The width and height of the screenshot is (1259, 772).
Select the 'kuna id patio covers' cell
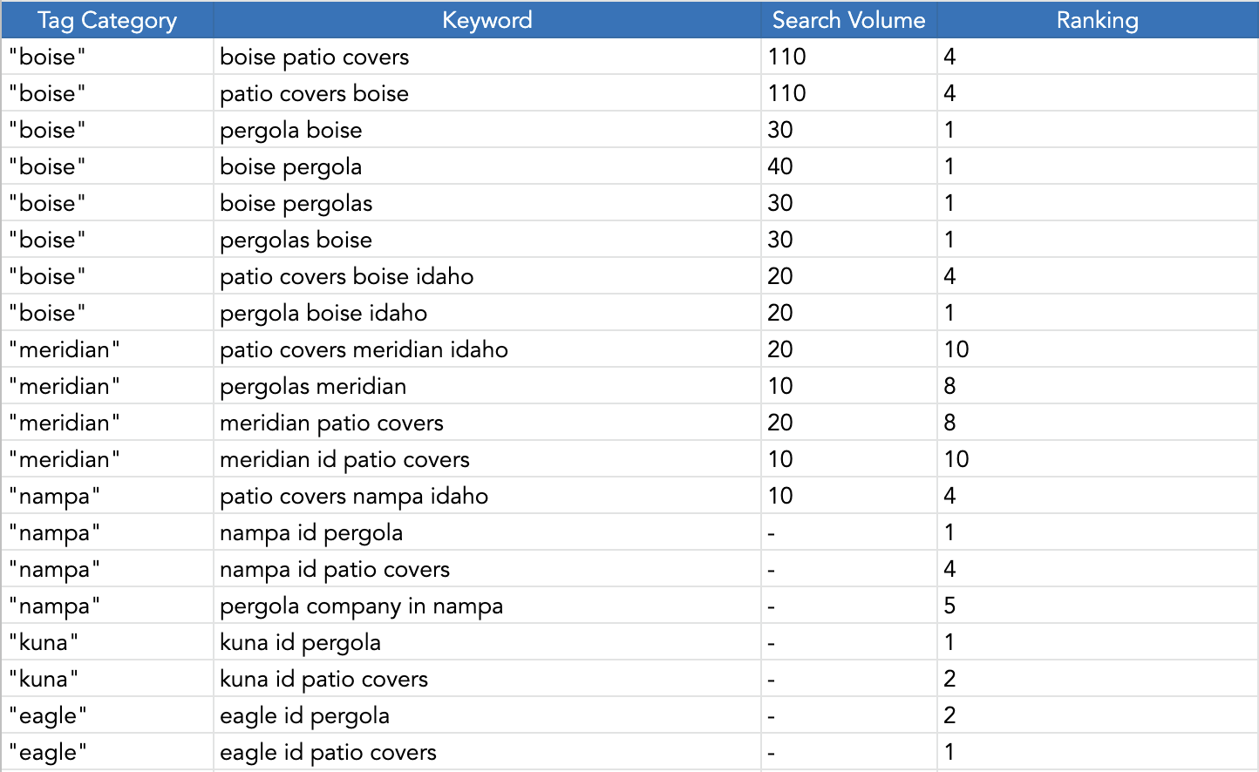(487, 679)
